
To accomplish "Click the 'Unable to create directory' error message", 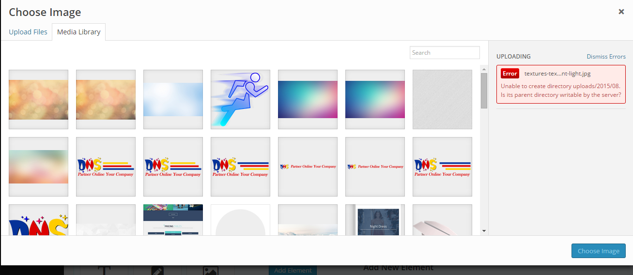I will pyautogui.click(x=561, y=90).
